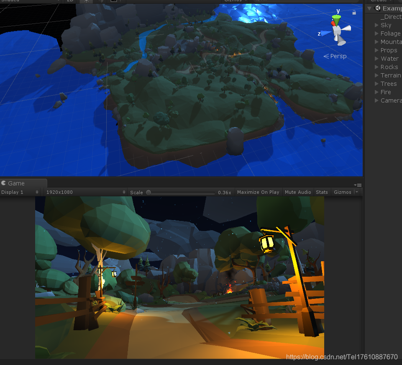Select the Camera row text
Viewport: 402px width, 365px height.
(x=391, y=100)
